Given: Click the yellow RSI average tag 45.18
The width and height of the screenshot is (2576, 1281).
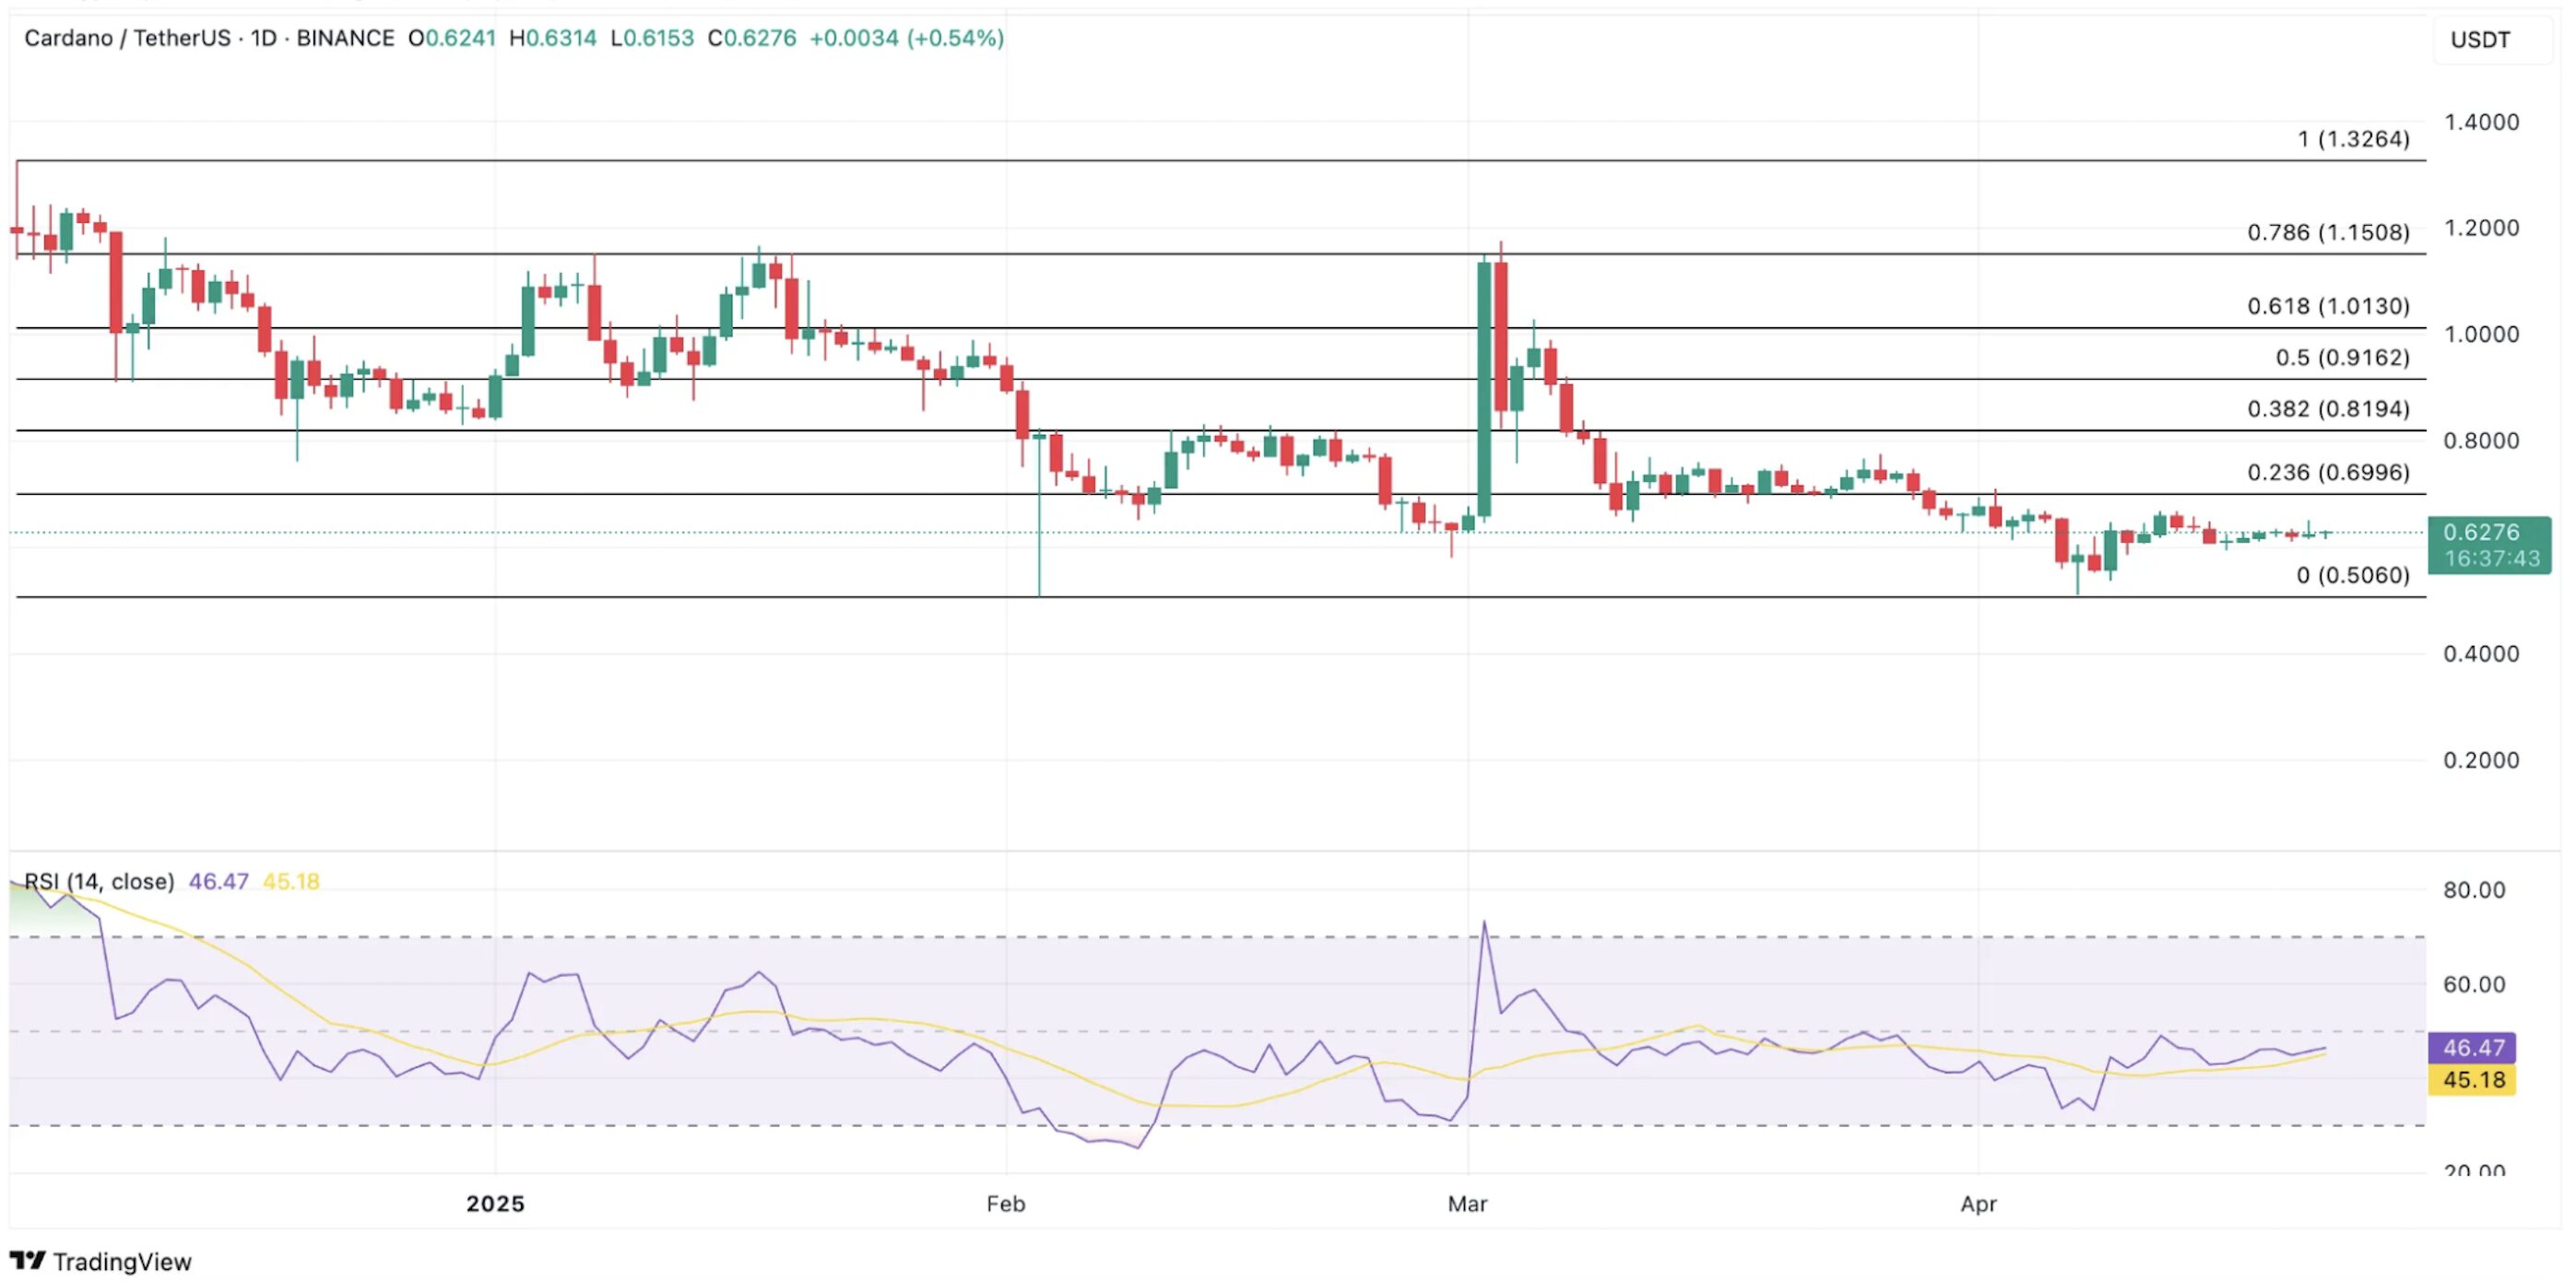Looking at the screenshot, I should click(2472, 1079).
